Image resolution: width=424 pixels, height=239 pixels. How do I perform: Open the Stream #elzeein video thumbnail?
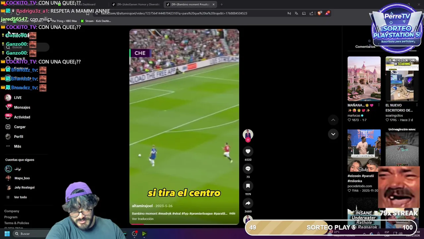click(x=364, y=151)
